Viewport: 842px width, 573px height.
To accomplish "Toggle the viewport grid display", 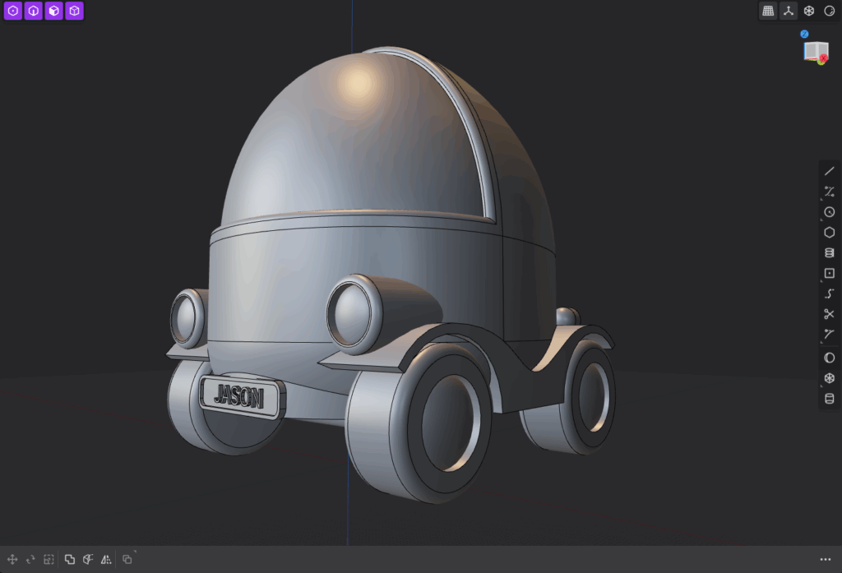I will coord(768,11).
